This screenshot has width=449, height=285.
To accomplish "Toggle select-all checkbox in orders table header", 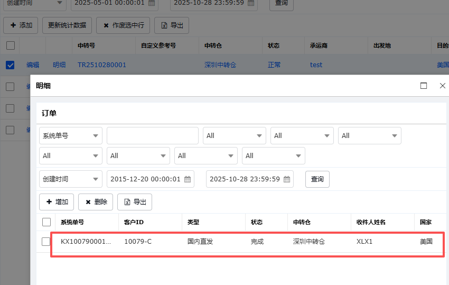I will 46,222.
